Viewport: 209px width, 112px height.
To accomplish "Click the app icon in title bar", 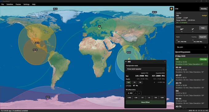I will point(1,1).
